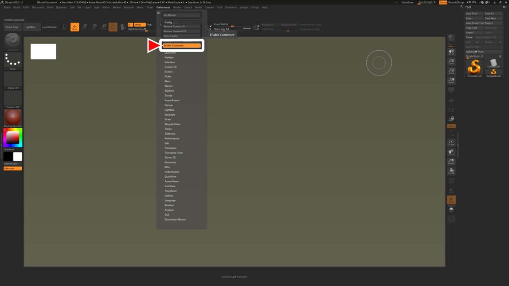Image resolution: width=509 pixels, height=286 pixels.
Task: Open the Texture Off slot
Action: (12, 98)
